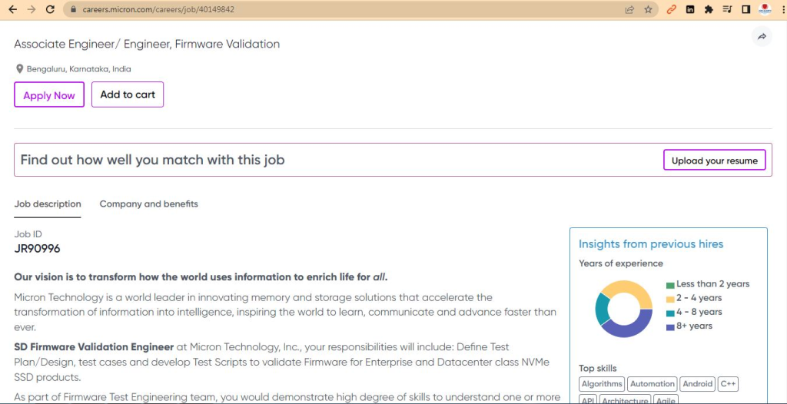Select the C++ skill tag

pyautogui.click(x=728, y=384)
